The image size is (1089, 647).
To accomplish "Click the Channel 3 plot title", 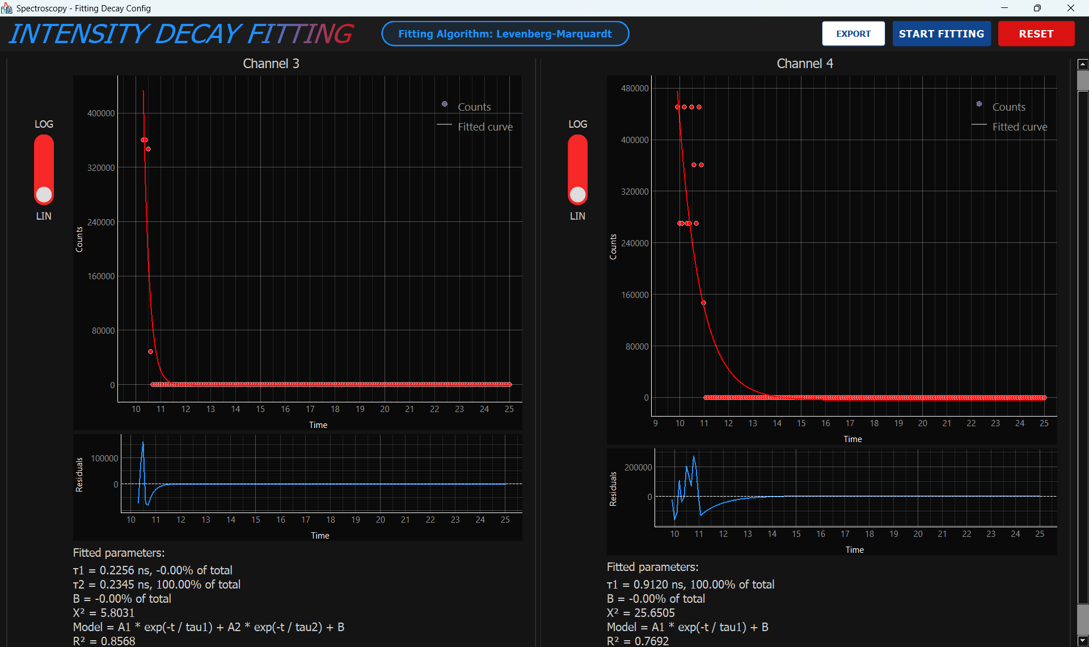I will coord(271,64).
